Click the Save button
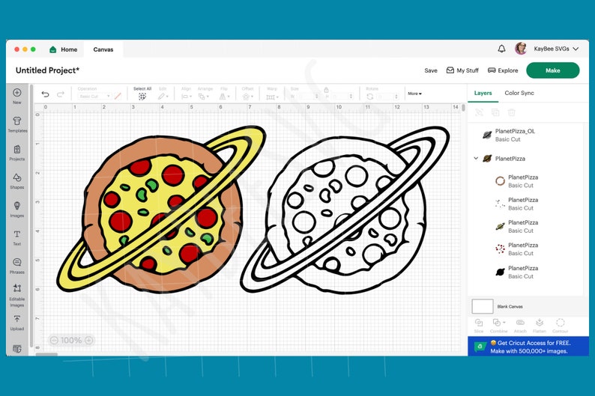 click(x=431, y=70)
